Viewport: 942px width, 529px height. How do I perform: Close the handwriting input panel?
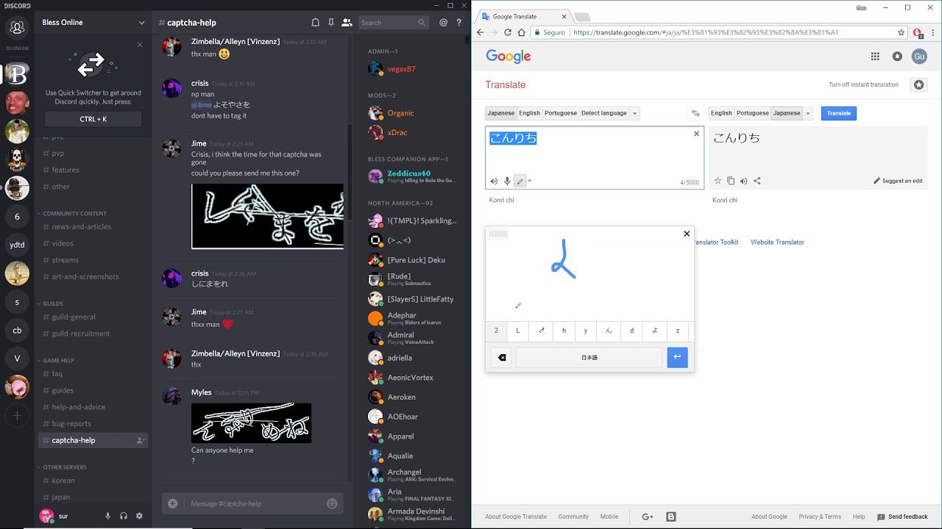(x=687, y=234)
